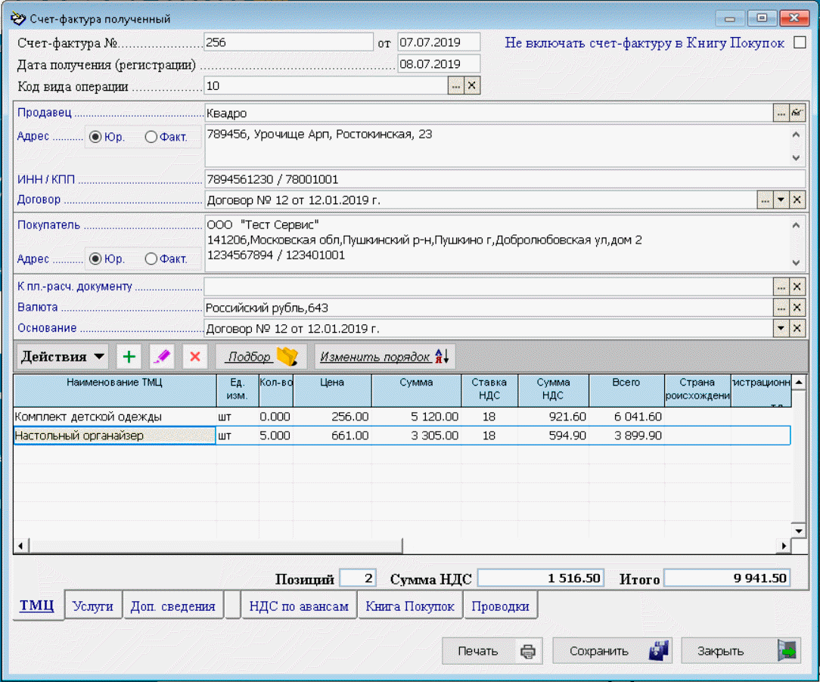Add a new item with the green plus
The height and width of the screenshot is (682, 820).
click(x=129, y=357)
